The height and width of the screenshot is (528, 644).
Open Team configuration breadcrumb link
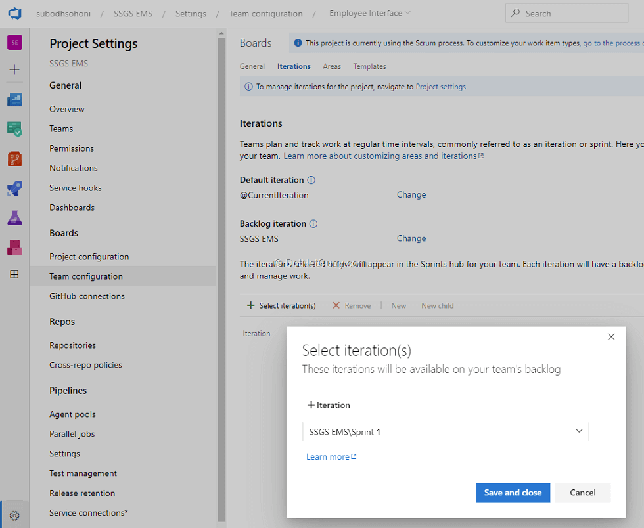(265, 14)
